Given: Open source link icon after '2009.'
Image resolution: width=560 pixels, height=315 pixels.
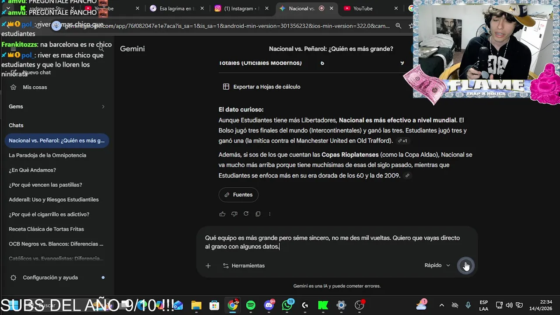Looking at the screenshot, I should tap(407, 176).
